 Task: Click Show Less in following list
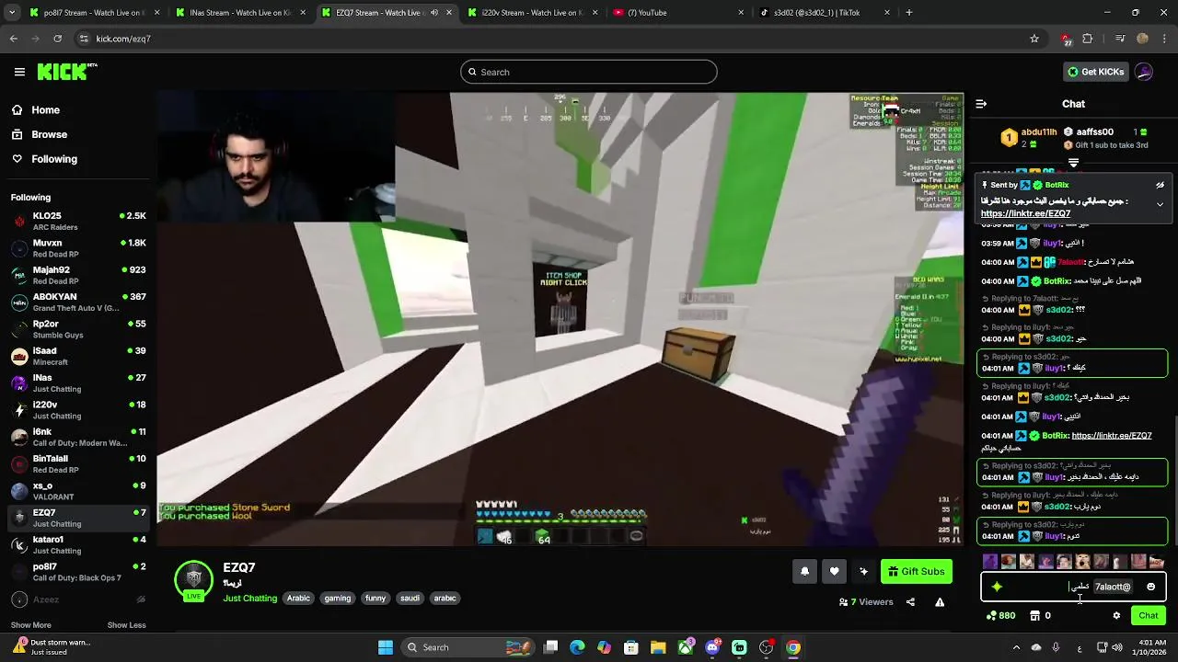pos(126,625)
